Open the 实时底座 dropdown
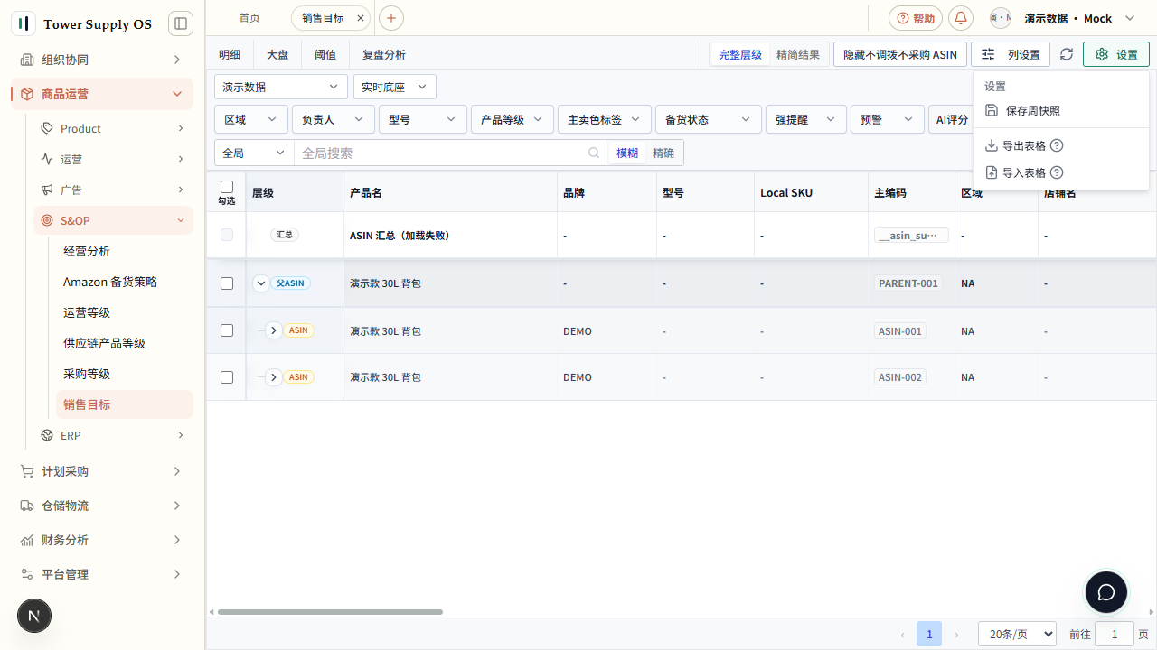The image size is (1157, 650). 395,87
